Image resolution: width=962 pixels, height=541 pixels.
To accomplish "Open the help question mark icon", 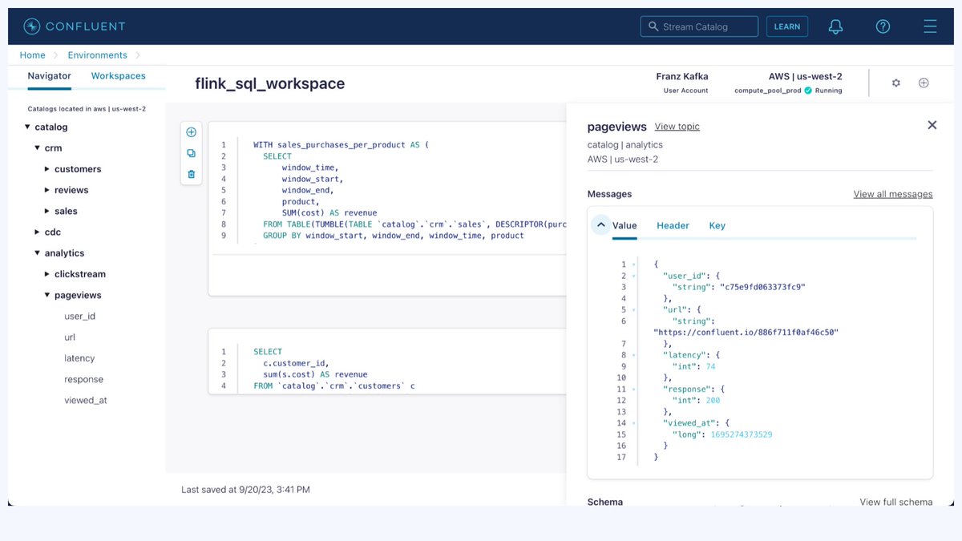I will pos(883,26).
